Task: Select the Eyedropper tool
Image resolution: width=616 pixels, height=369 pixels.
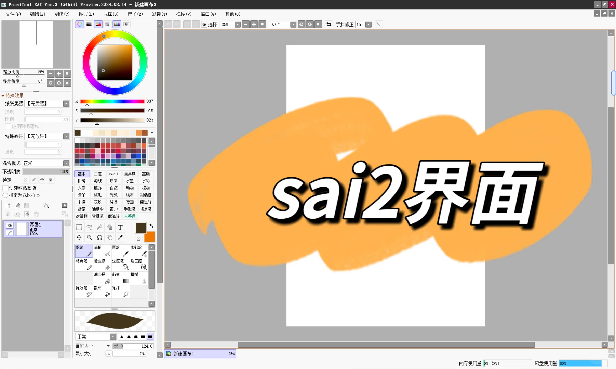Action: [x=120, y=237]
